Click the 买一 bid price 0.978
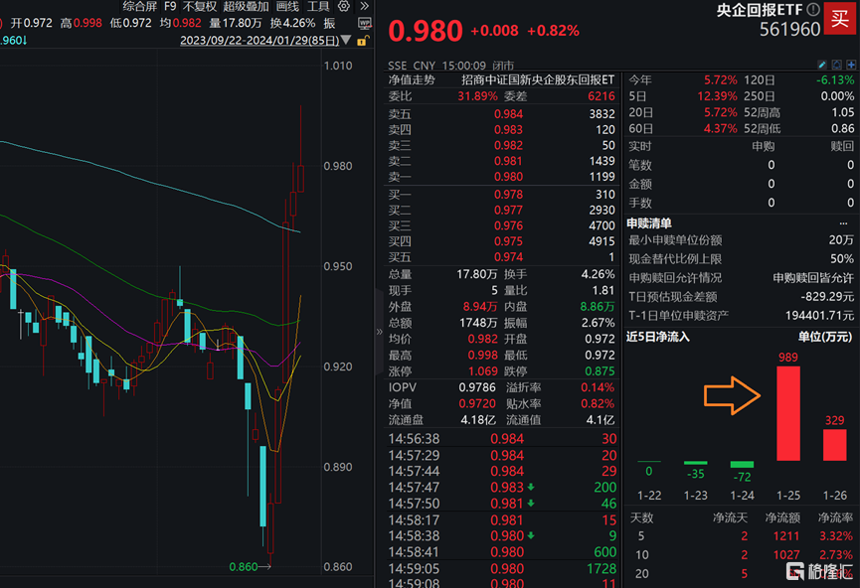860x588 pixels. (508, 195)
